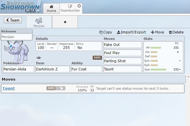The height and width of the screenshot is (126, 190).
Task: Open the Pokémon field showing Persian-Alola
Action: [18, 69]
